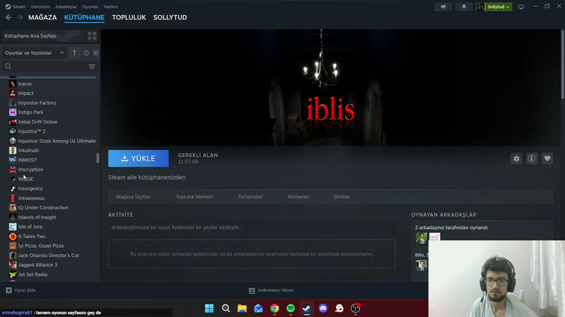This screenshot has width=565, height=317.
Task: Open the Görünüm menu
Action: tap(40, 7)
